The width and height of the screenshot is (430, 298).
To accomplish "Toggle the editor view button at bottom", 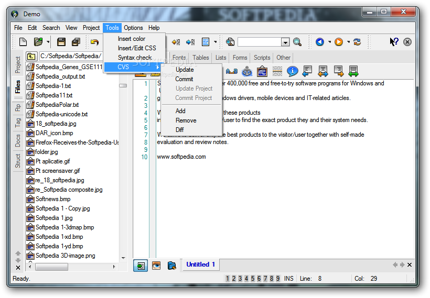I will click(141, 266).
